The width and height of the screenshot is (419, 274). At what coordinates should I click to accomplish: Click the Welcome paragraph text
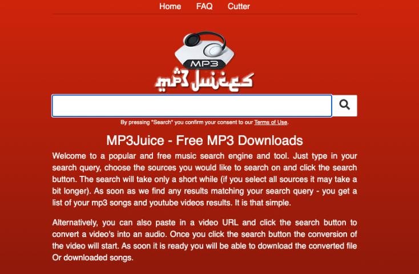coord(204,179)
